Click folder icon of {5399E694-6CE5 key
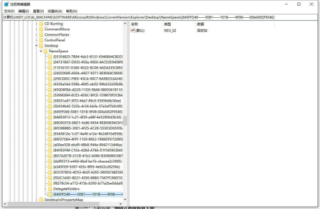Viewport: 320px width, 209px height. 50,95
